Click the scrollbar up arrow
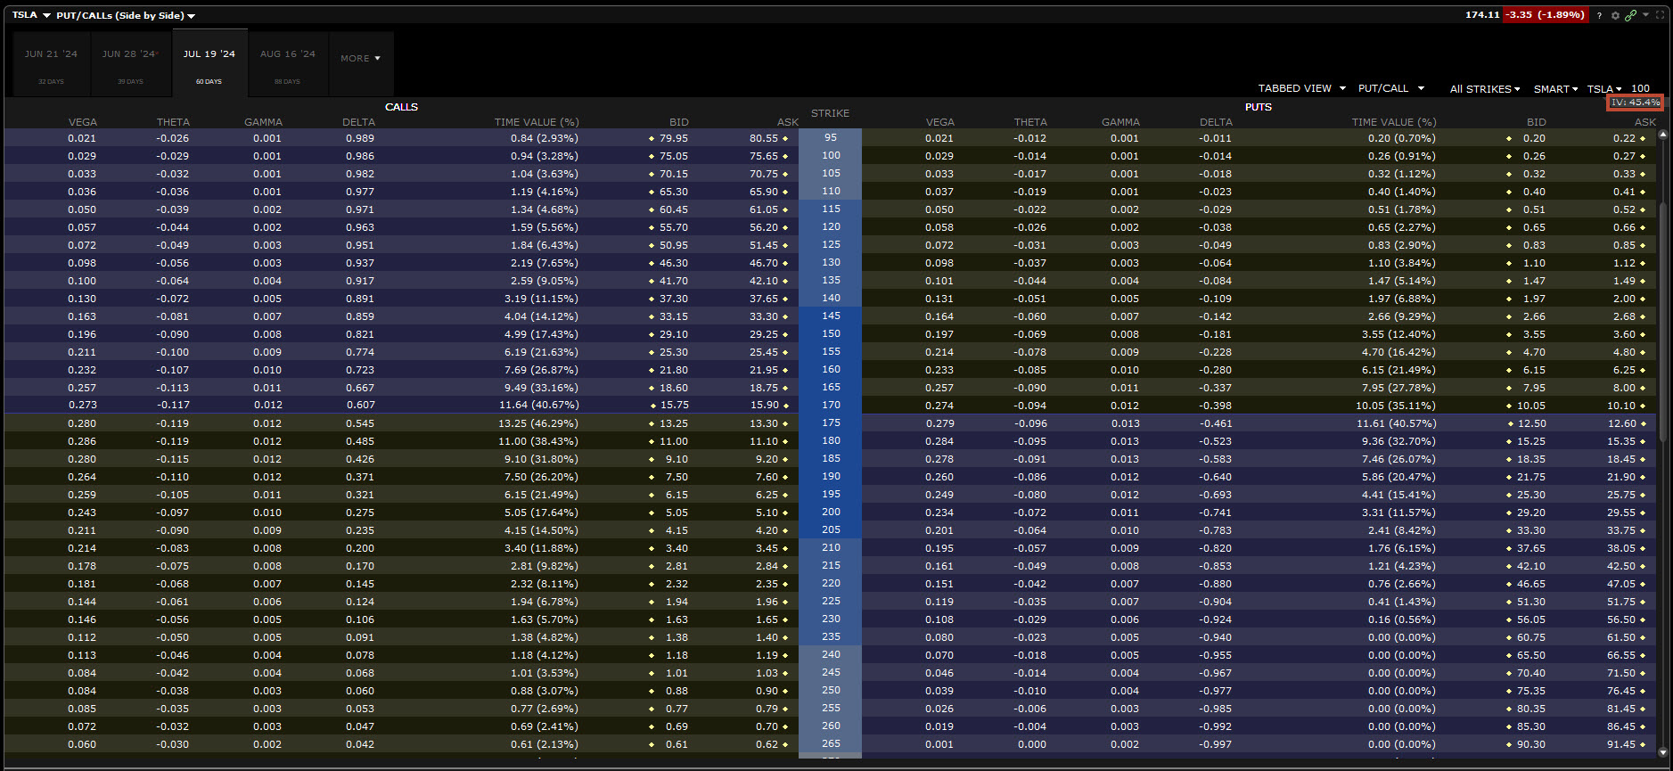This screenshot has height=771, width=1673. tap(1662, 135)
